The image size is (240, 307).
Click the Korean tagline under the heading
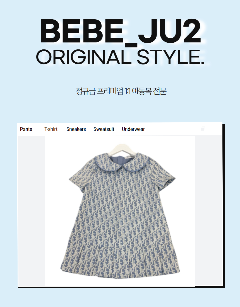(x=121, y=91)
